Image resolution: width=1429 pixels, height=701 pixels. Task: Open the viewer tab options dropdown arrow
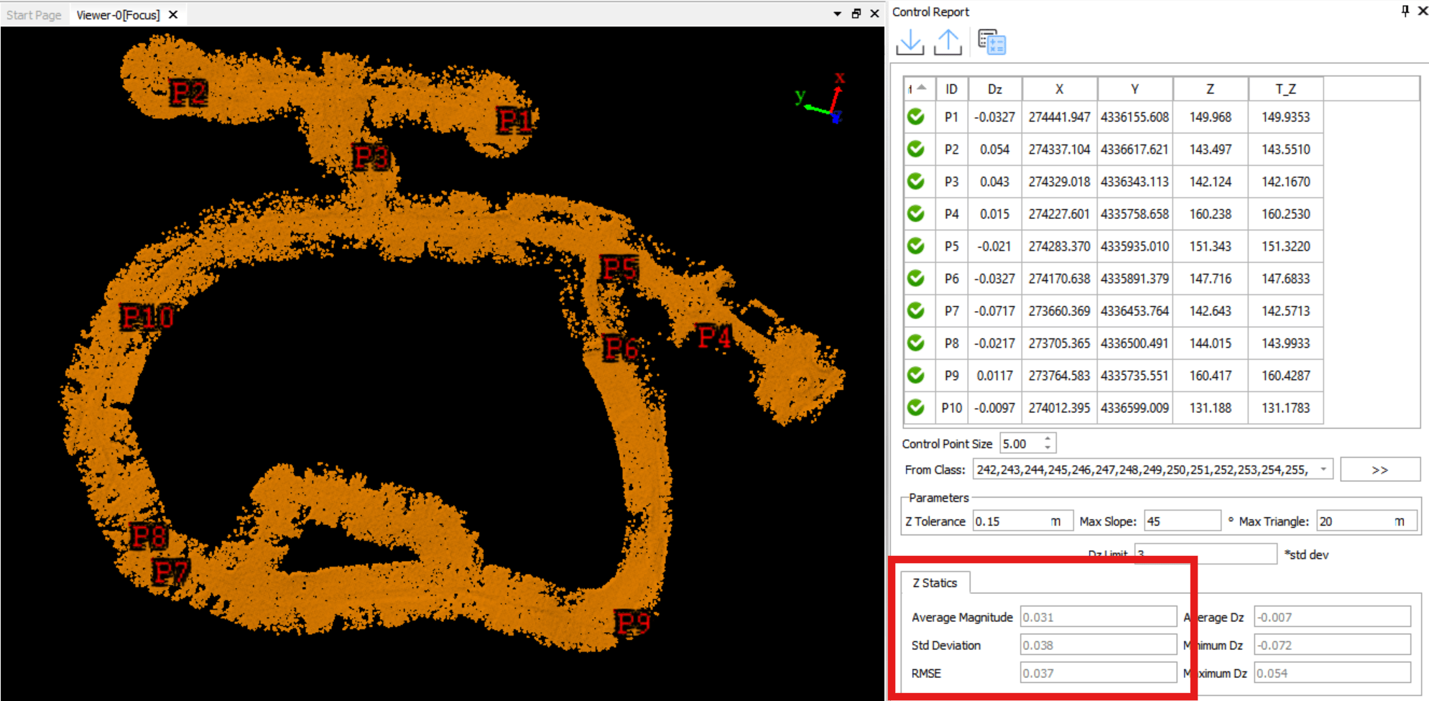coord(836,13)
